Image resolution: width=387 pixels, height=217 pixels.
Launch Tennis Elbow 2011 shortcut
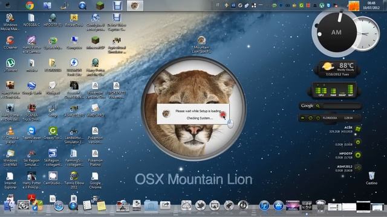(74, 181)
